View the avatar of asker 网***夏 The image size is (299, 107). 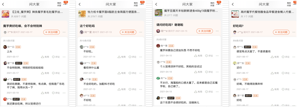point(81,32)
